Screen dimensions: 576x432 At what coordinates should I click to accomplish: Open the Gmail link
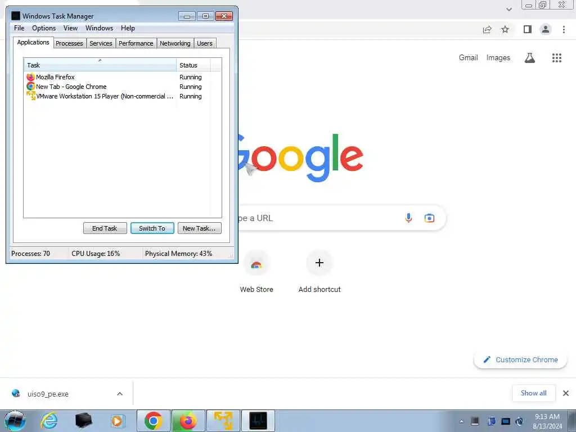coord(468,58)
